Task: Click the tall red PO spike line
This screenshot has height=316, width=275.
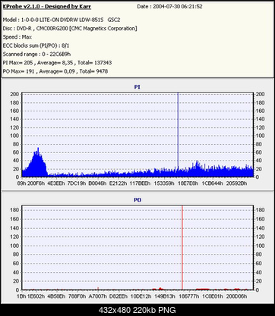Action: (x=182, y=248)
